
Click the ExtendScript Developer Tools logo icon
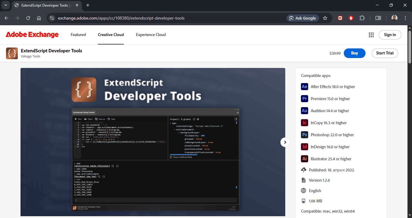[12, 53]
